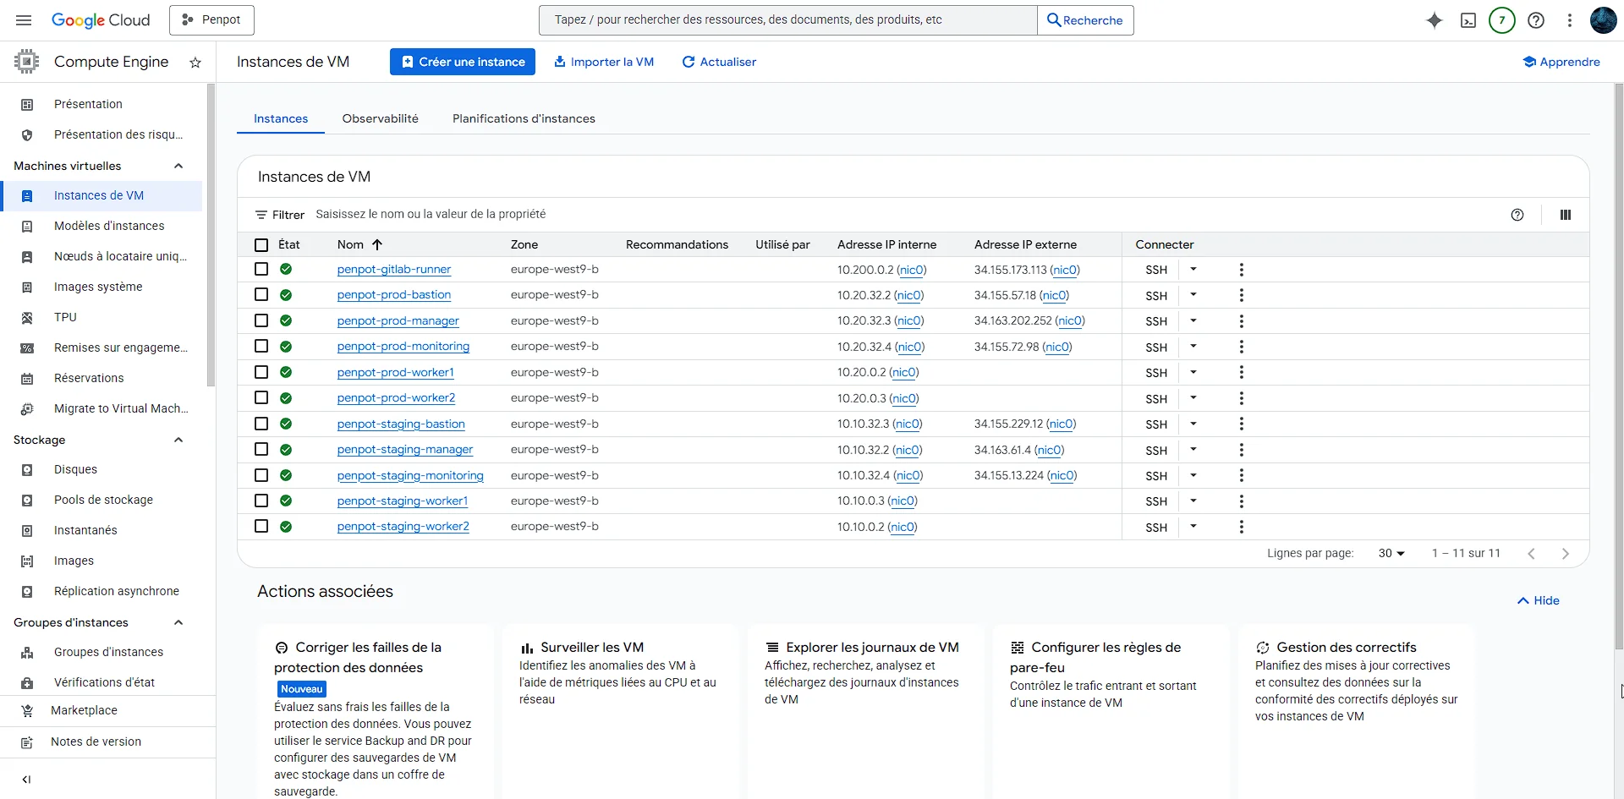View notifications showing 7 items
Screen dimensions: 1624x799
coord(1502,19)
